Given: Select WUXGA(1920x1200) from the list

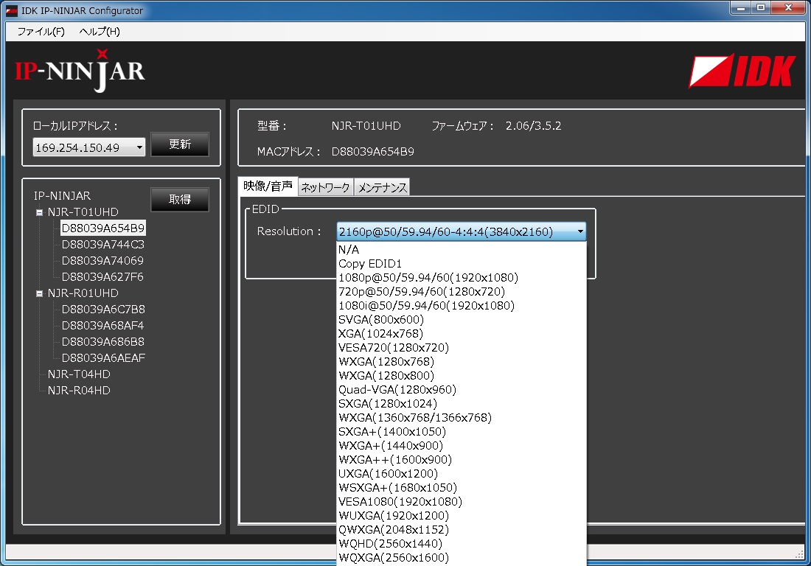Looking at the screenshot, I should point(393,516).
